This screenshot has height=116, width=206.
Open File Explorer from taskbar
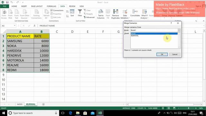[x=78, y=113]
